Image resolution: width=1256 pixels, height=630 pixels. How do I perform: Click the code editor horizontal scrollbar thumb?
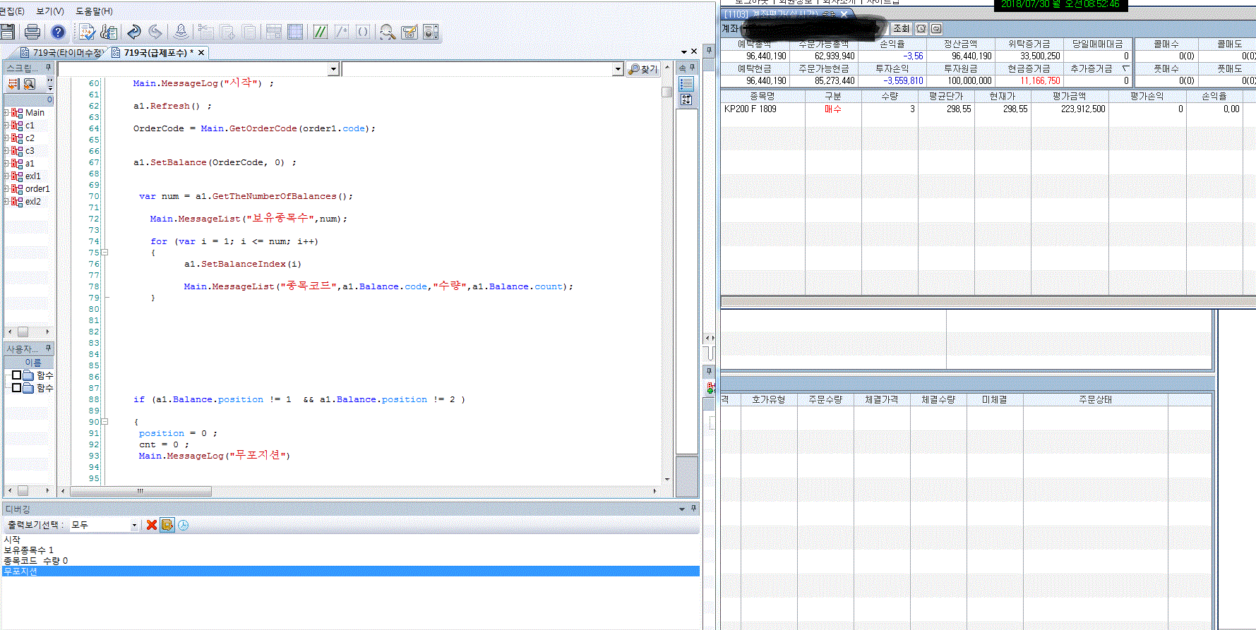140,491
